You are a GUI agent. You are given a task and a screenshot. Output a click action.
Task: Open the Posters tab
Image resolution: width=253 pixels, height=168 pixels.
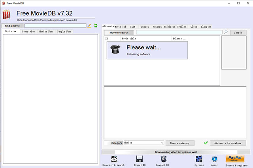point(157,26)
